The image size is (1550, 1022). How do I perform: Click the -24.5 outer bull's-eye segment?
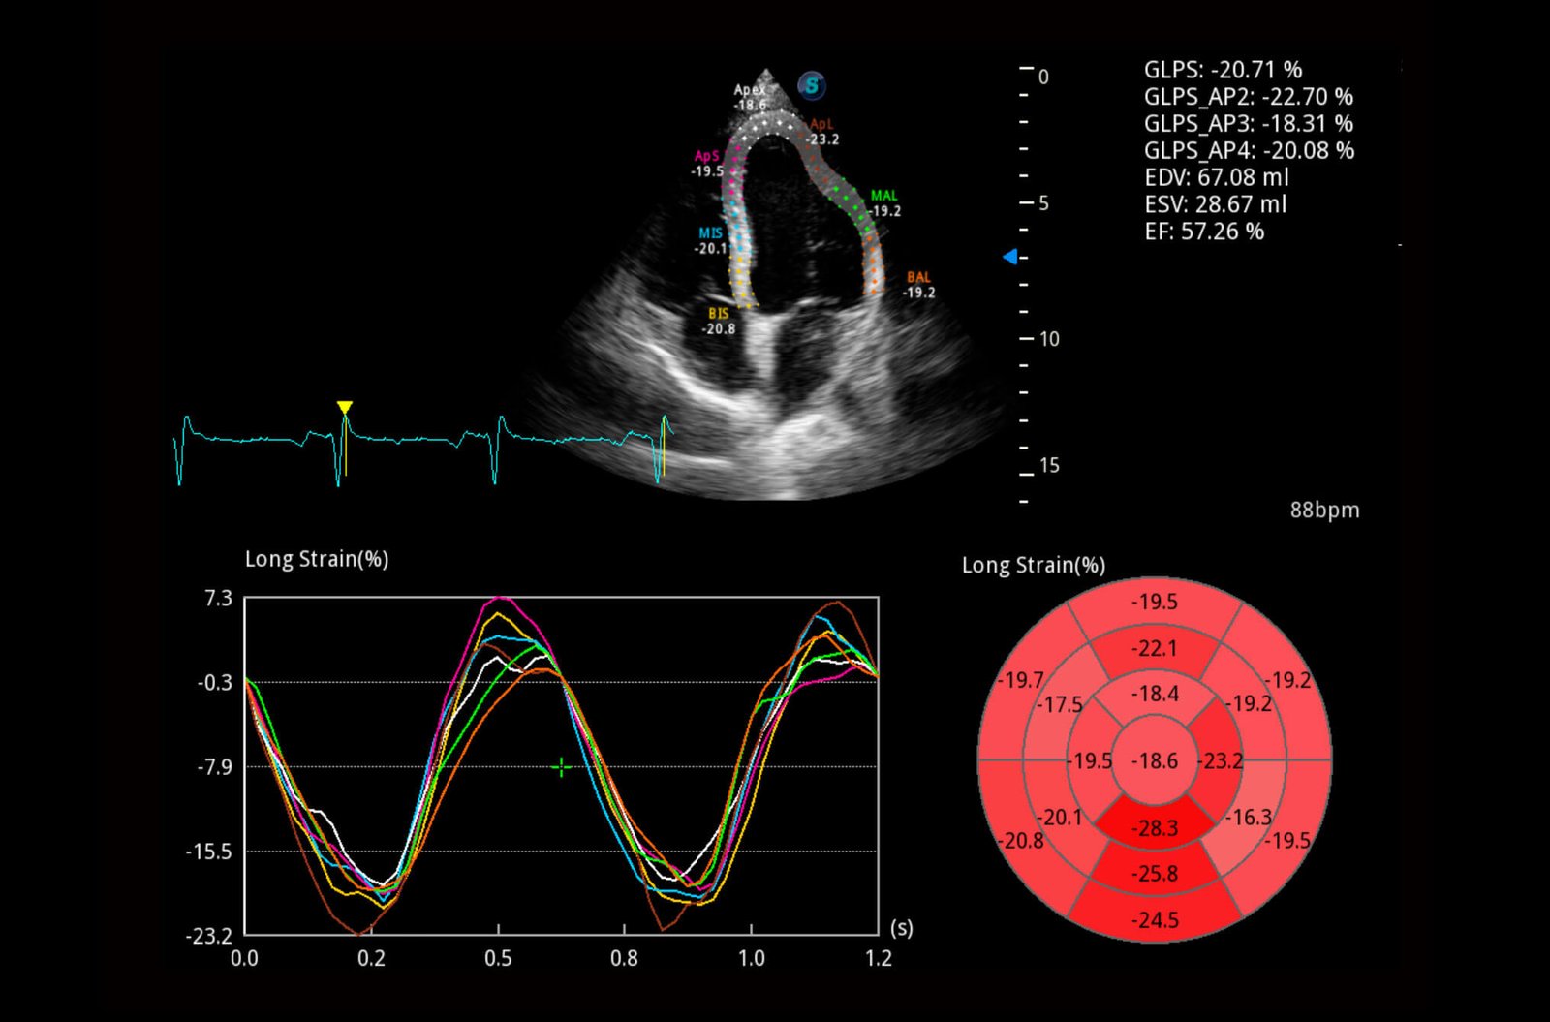coord(1155,919)
